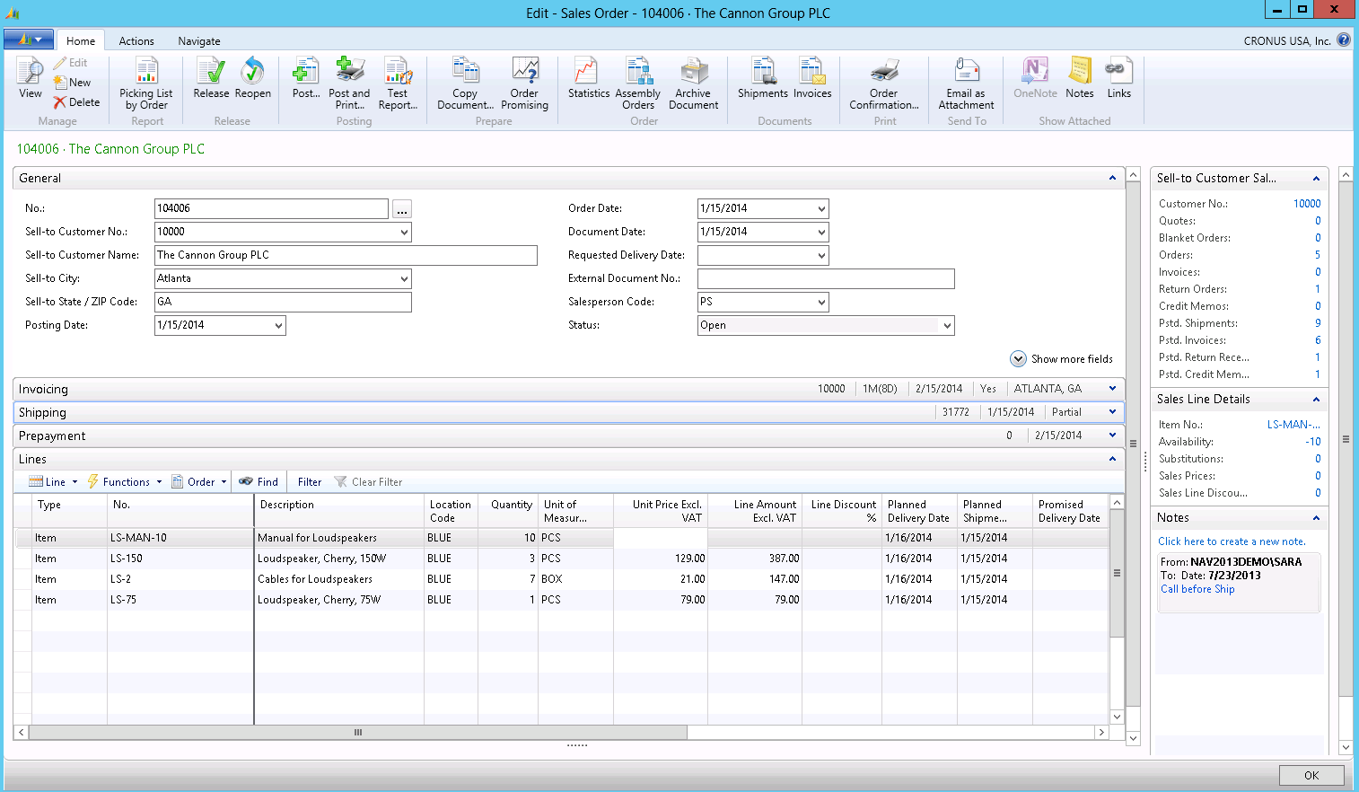The width and height of the screenshot is (1359, 792).
Task: Switch to the Actions ribbon tab
Action: (136, 40)
